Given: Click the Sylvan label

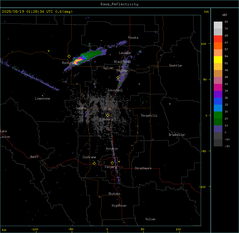Looking at the screenshot, I should [x=108, y=68].
